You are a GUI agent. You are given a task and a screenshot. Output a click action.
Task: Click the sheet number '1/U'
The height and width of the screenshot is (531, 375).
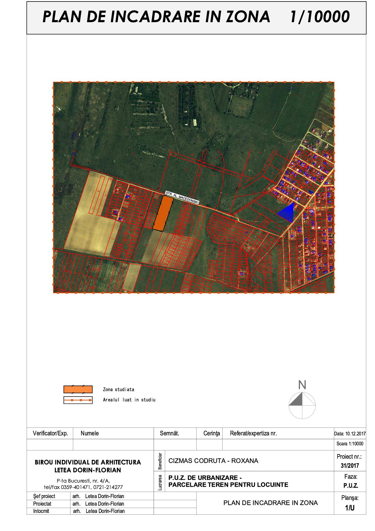[x=350, y=508]
